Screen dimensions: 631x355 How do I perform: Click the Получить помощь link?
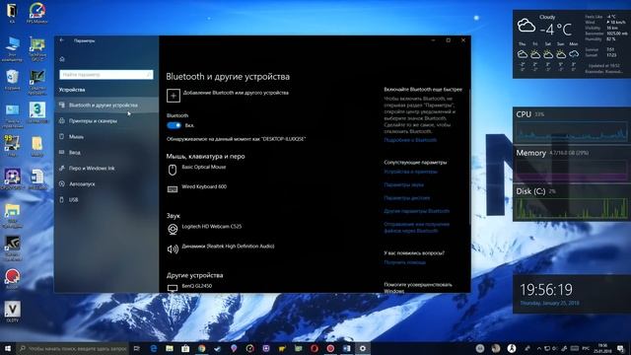click(404, 262)
